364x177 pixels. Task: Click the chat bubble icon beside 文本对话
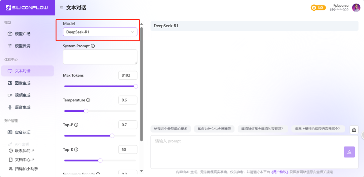click(x=10, y=71)
